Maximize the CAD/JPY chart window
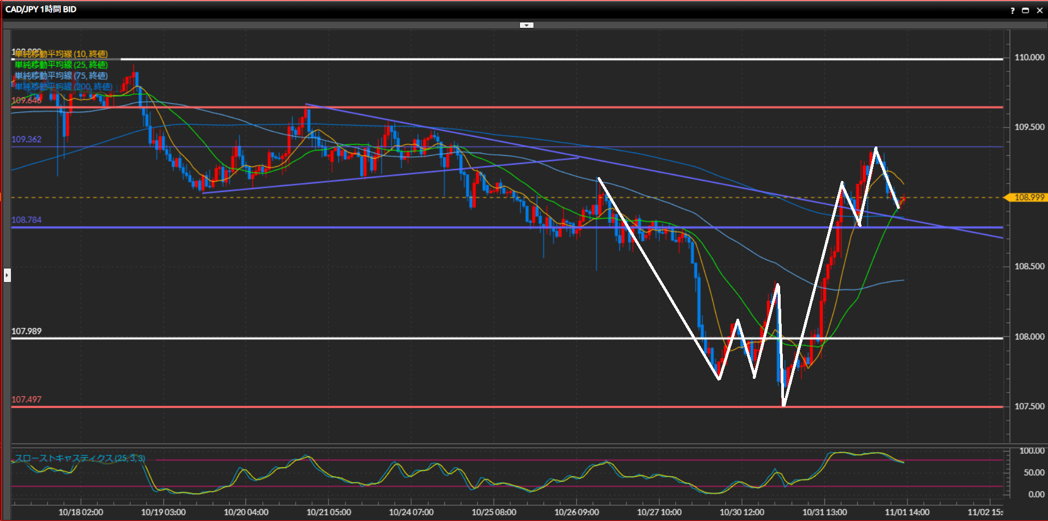 tap(1026, 10)
